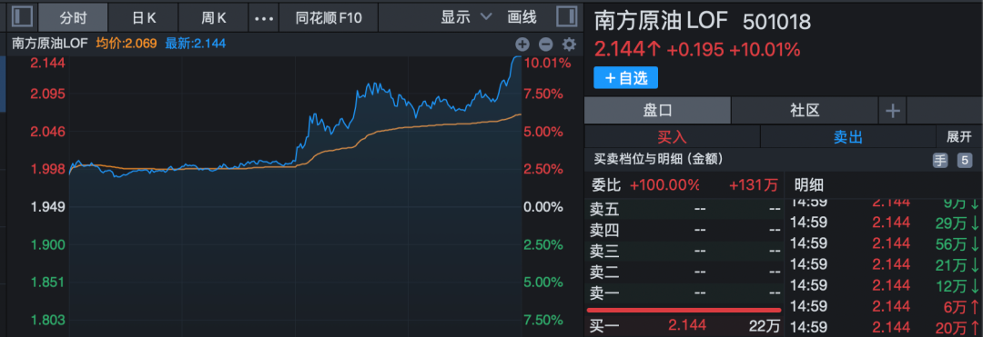Viewport: 983px width, 337px height.
Task: Click the 56万 trade detail row
Action: point(884,243)
